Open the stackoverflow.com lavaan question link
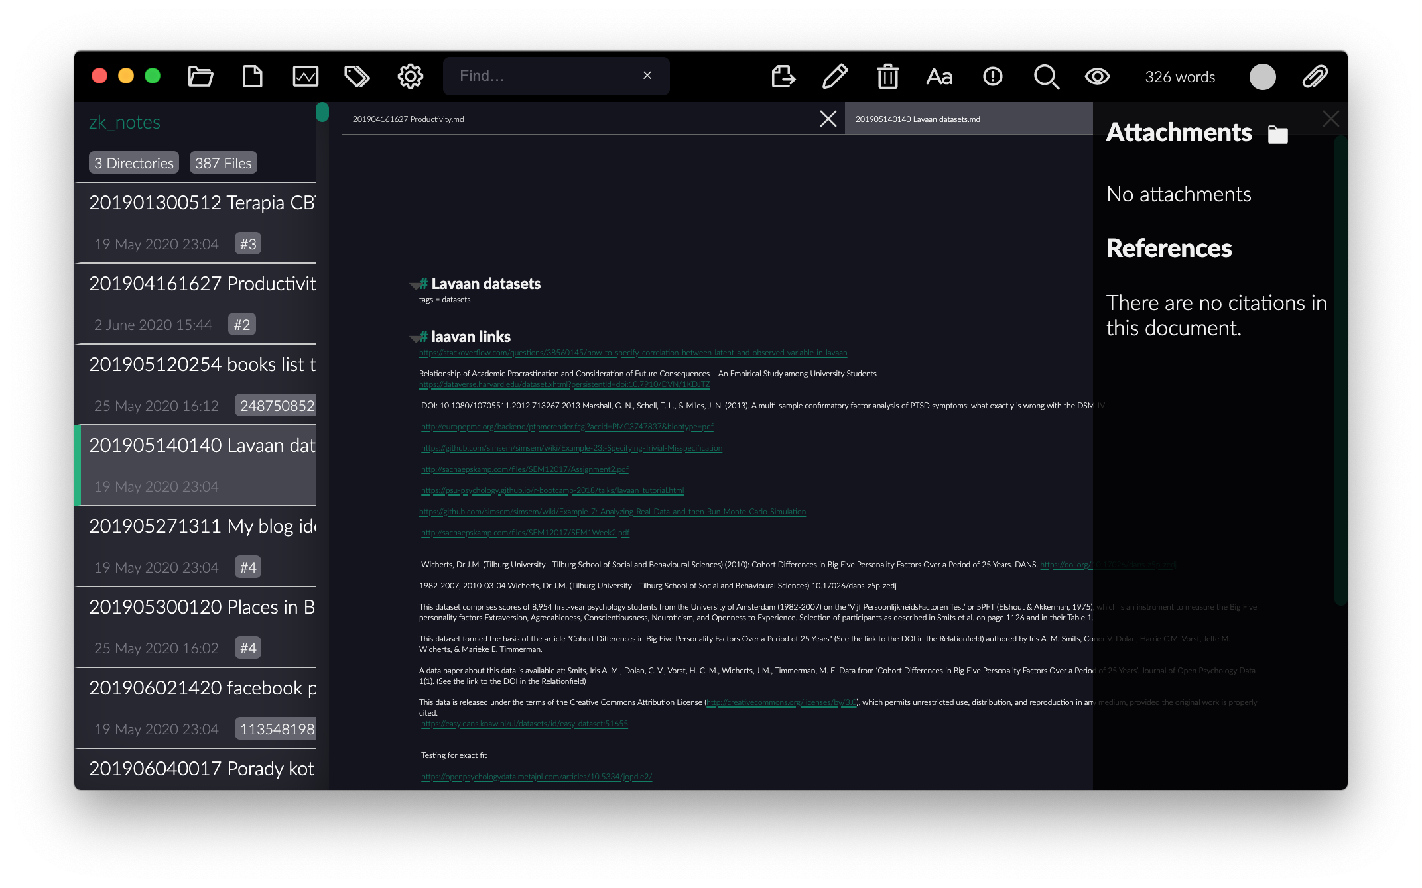Screen dimensions: 1422x888 click(x=633, y=353)
